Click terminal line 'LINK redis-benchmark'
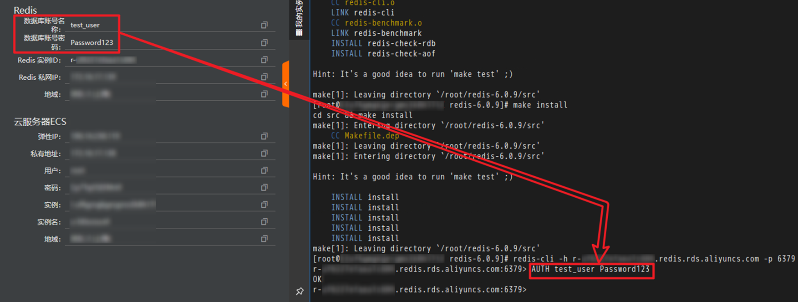This screenshot has height=302, width=798. point(376,33)
